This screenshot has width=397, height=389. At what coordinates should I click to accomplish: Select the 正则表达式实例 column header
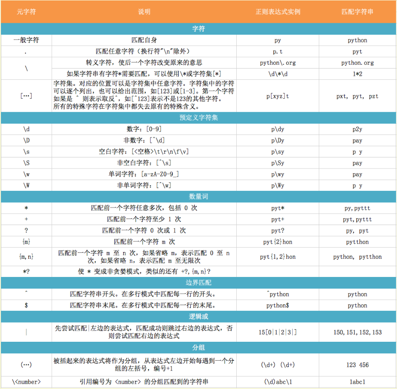pos(277,12)
